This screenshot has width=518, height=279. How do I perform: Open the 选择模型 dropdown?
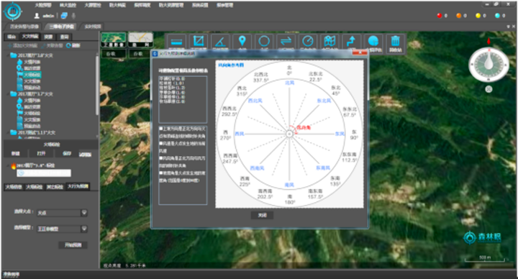point(84,229)
